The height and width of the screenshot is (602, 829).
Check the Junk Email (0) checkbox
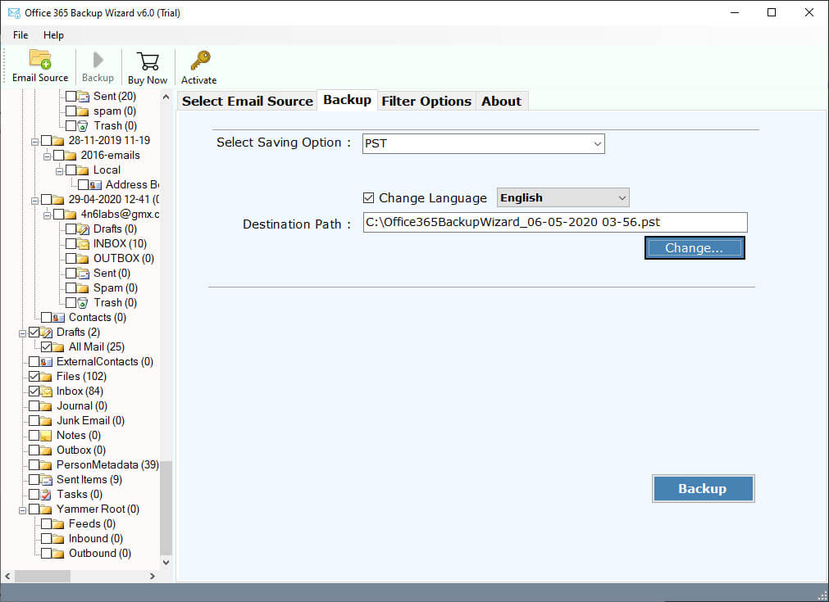coord(34,421)
